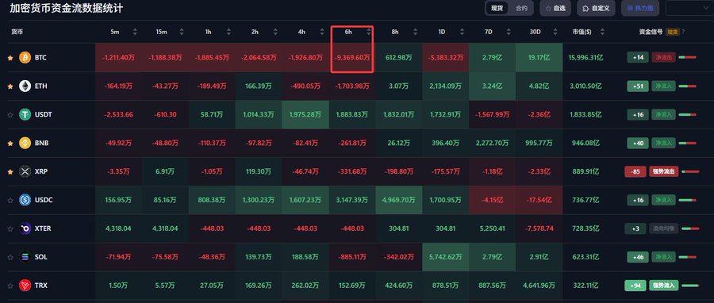Viewport: 714px width, 303px height.
Task: Click the BTC orange coin icon
Action: pyautogui.click(x=25, y=57)
